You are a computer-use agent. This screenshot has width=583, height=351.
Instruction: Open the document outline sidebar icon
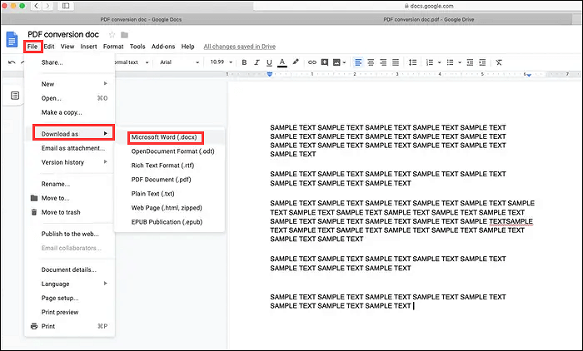pos(15,96)
